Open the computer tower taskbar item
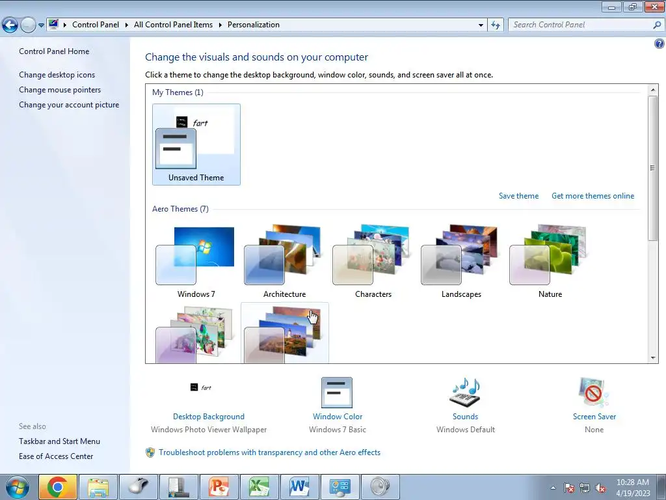Image resolution: width=666 pixels, height=500 pixels. pyautogui.click(x=179, y=487)
